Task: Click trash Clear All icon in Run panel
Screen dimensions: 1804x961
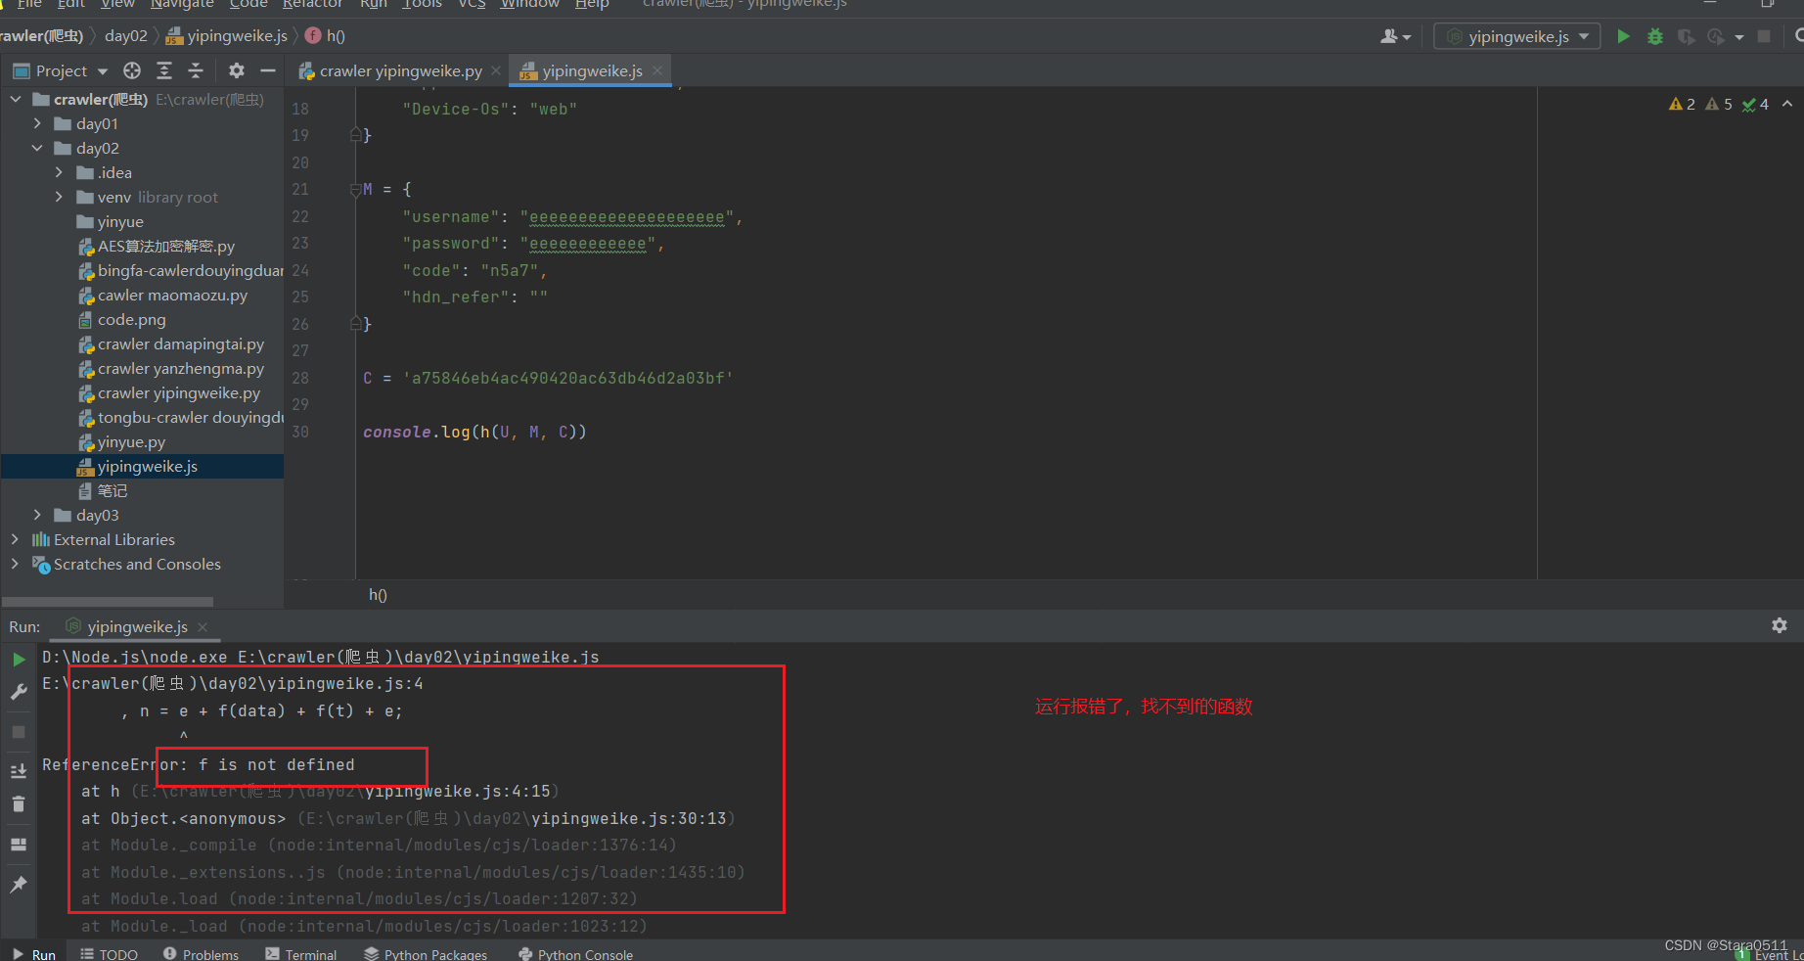Action: 19,803
